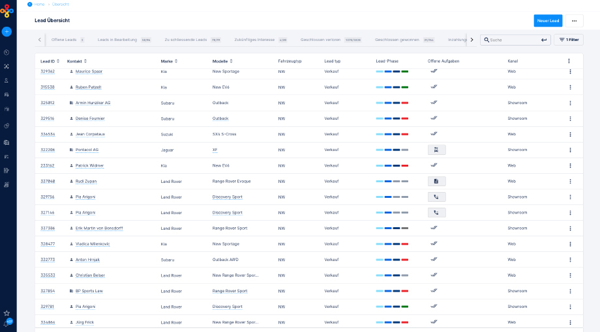The width and height of the screenshot is (600, 332).
Task: Open contact Armin Hunziker AG
Action: [x=93, y=103]
